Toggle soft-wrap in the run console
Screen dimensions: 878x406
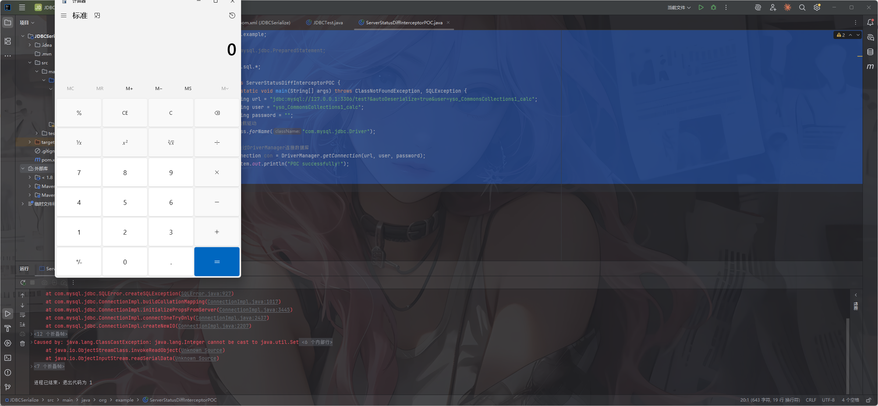click(x=22, y=315)
